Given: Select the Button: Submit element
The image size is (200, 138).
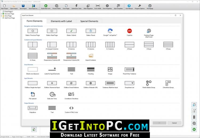Looking at the screenshot, I should 71,32.
